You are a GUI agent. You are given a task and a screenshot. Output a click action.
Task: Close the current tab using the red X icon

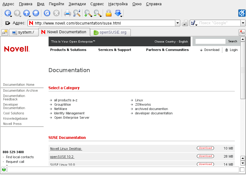[x=241, y=32]
